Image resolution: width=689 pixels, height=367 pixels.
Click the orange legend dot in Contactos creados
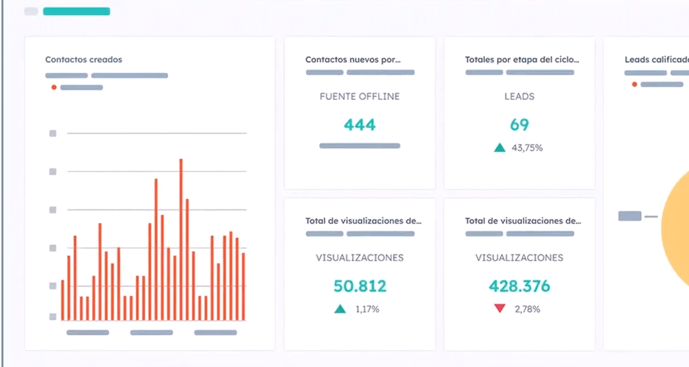(x=54, y=87)
